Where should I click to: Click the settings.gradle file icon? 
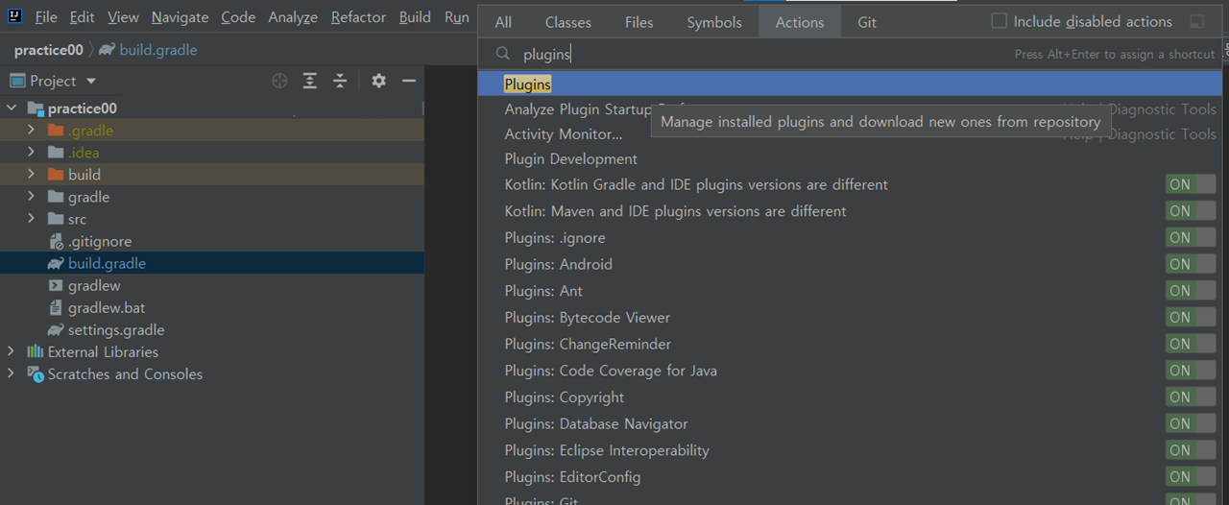[56, 330]
